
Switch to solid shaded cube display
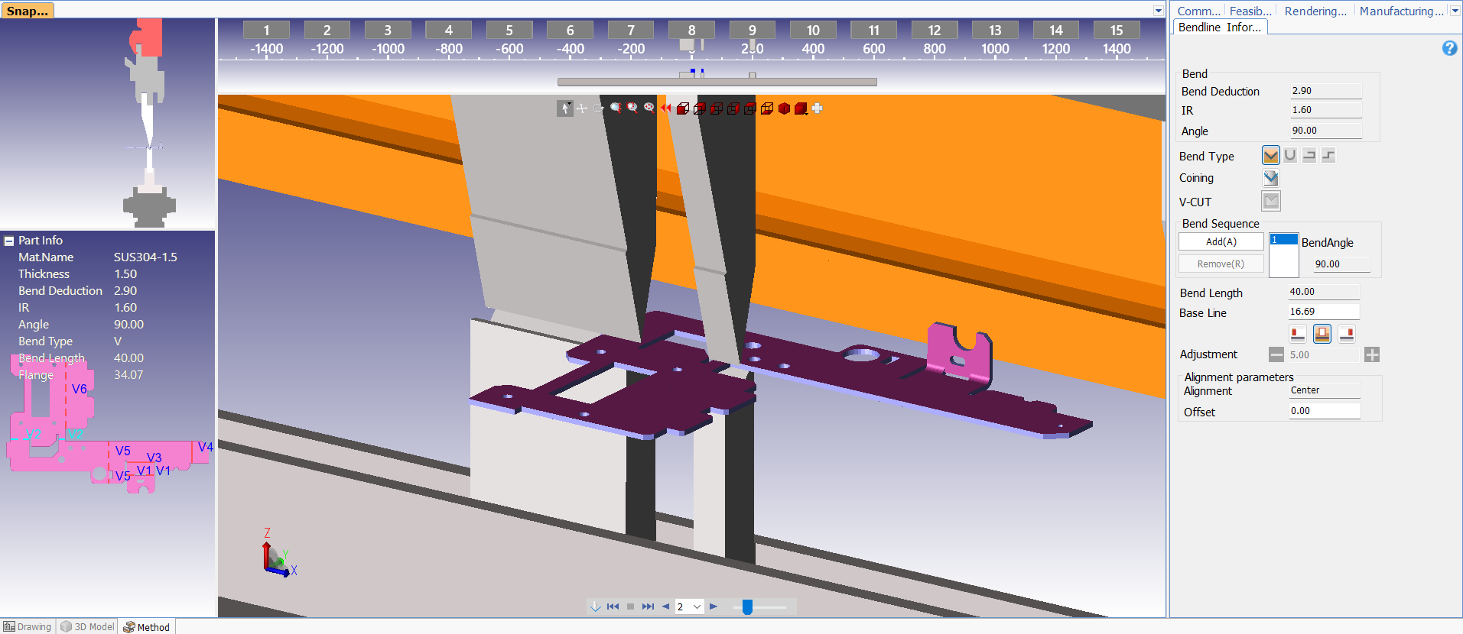784,108
